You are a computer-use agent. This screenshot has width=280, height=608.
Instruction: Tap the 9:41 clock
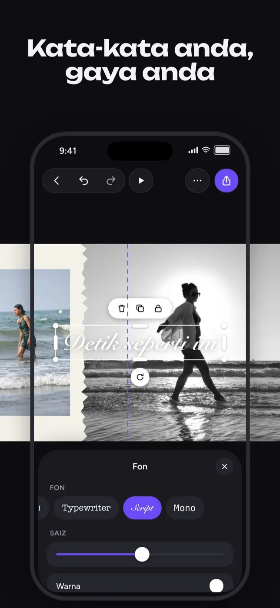point(68,151)
